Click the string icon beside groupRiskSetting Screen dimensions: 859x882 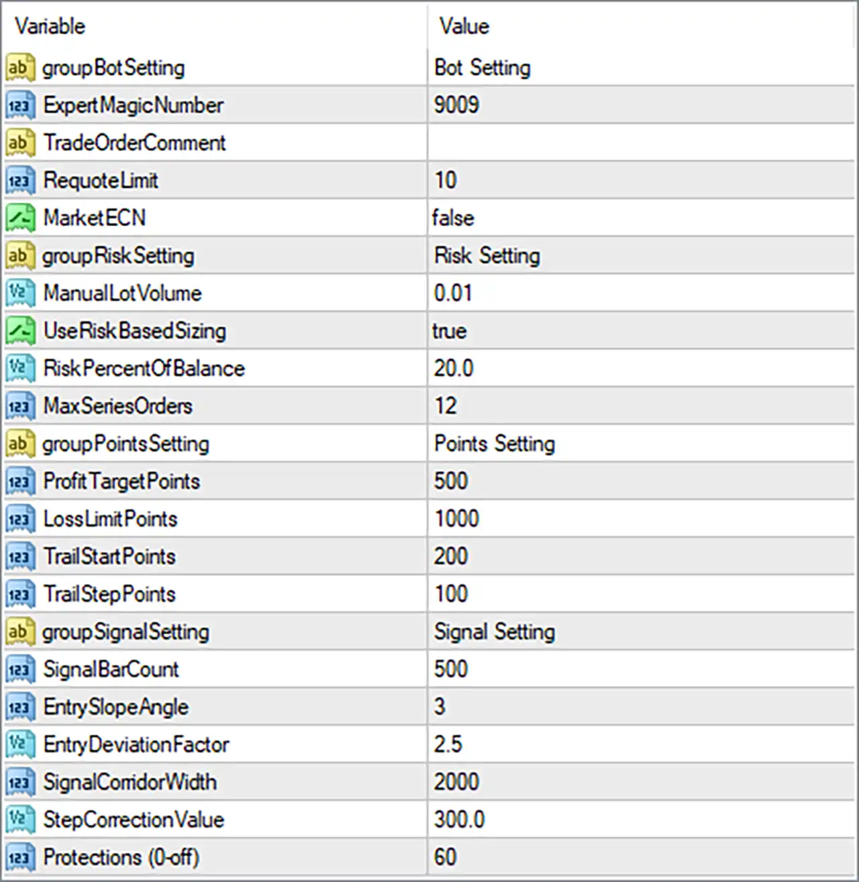click(x=19, y=256)
